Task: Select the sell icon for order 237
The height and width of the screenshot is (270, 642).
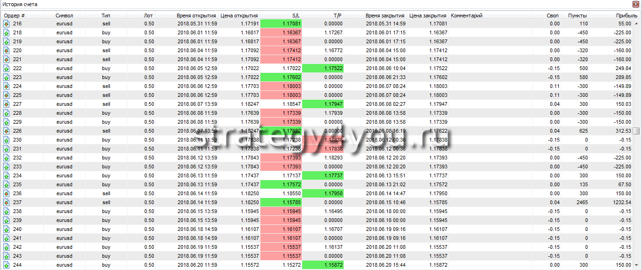Action: point(7,202)
